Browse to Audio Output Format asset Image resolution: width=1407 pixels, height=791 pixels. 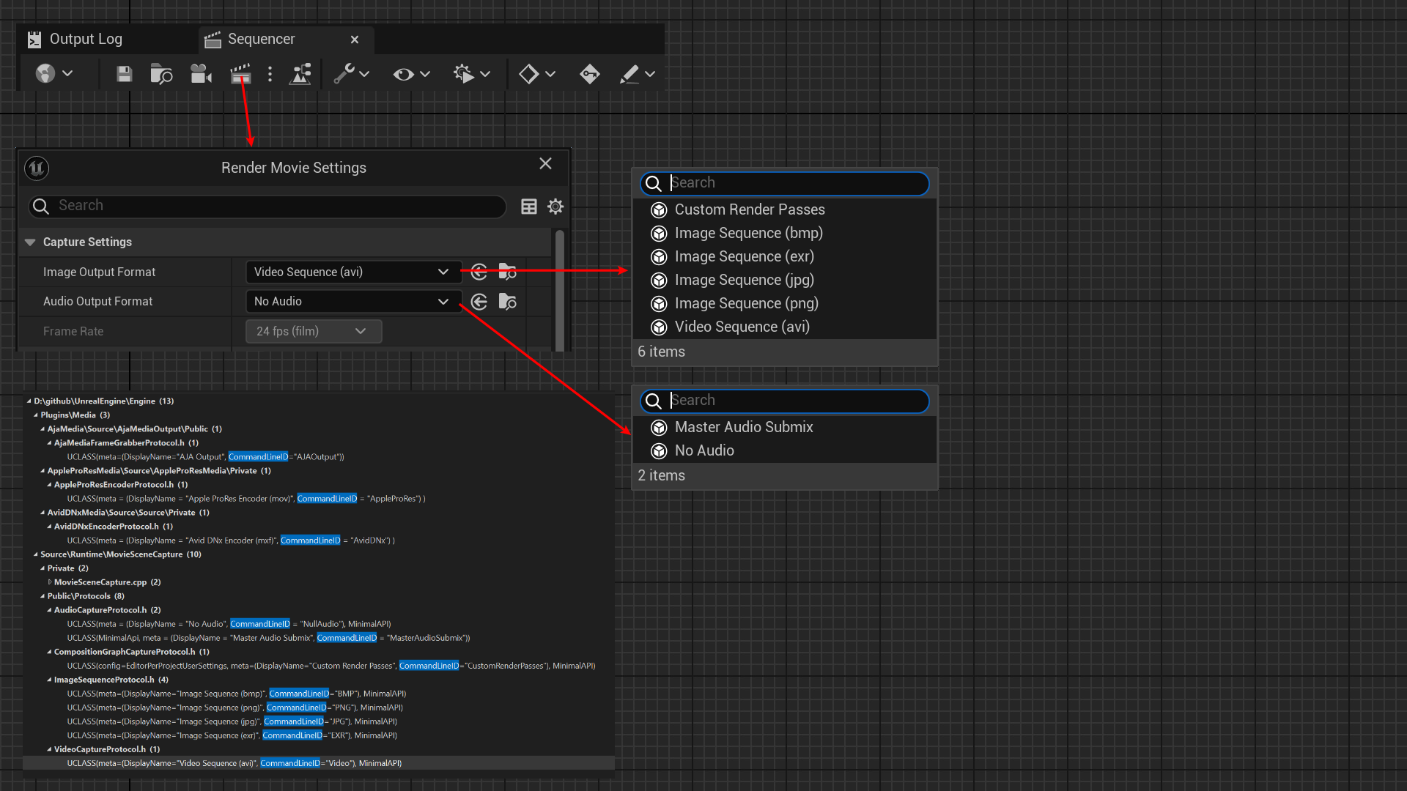click(x=507, y=302)
